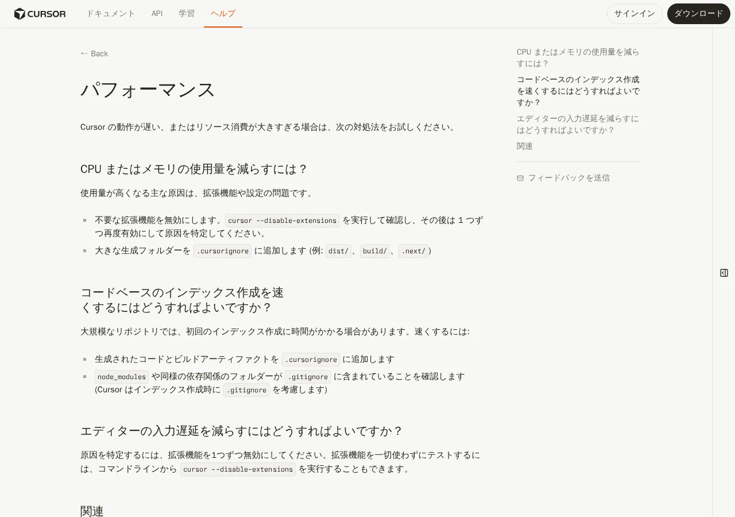This screenshot has width=735, height=517.
Task: Click the intro sentence starting Cursor の動作が遅い
Action: tap(269, 127)
